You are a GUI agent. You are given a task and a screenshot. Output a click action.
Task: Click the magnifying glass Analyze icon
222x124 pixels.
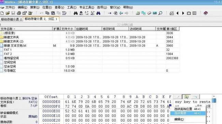pyautogui.click(x=161, y=13)
